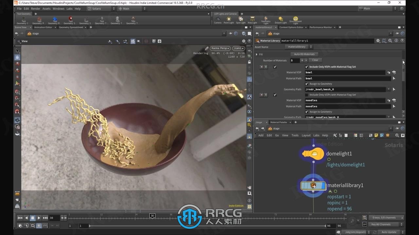
Task: Create a Distant Light from the shelf
Action: tap(281, 20)
